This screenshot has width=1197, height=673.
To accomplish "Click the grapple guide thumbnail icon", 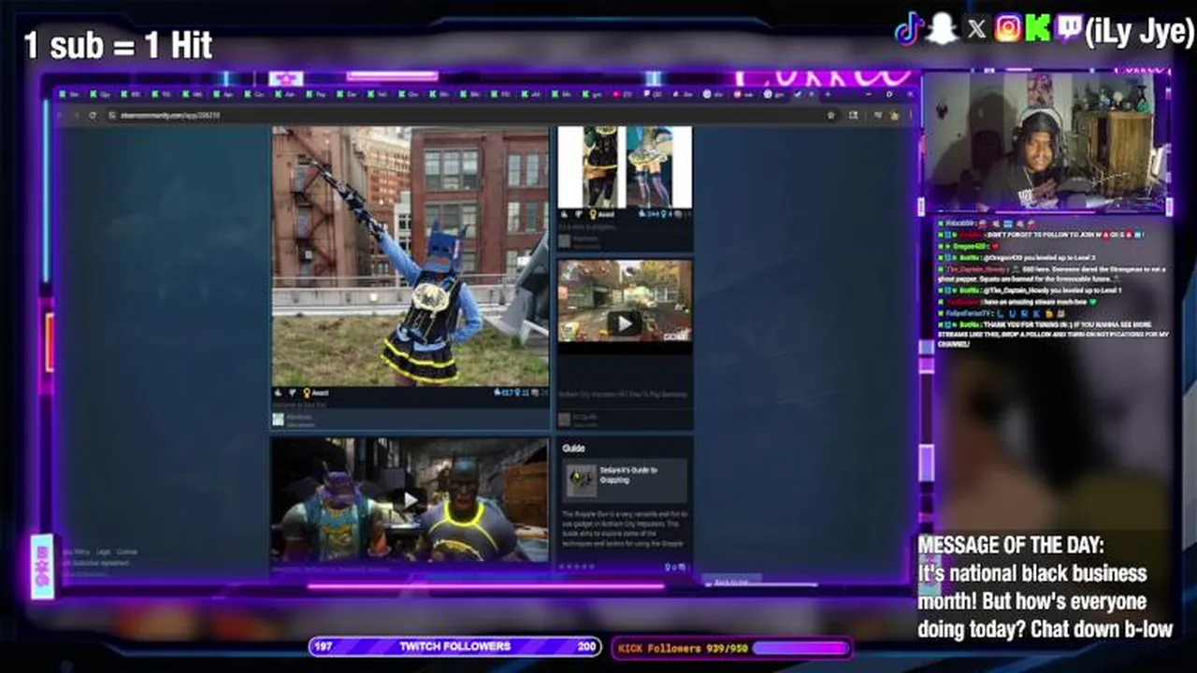I will pos(581,480).
